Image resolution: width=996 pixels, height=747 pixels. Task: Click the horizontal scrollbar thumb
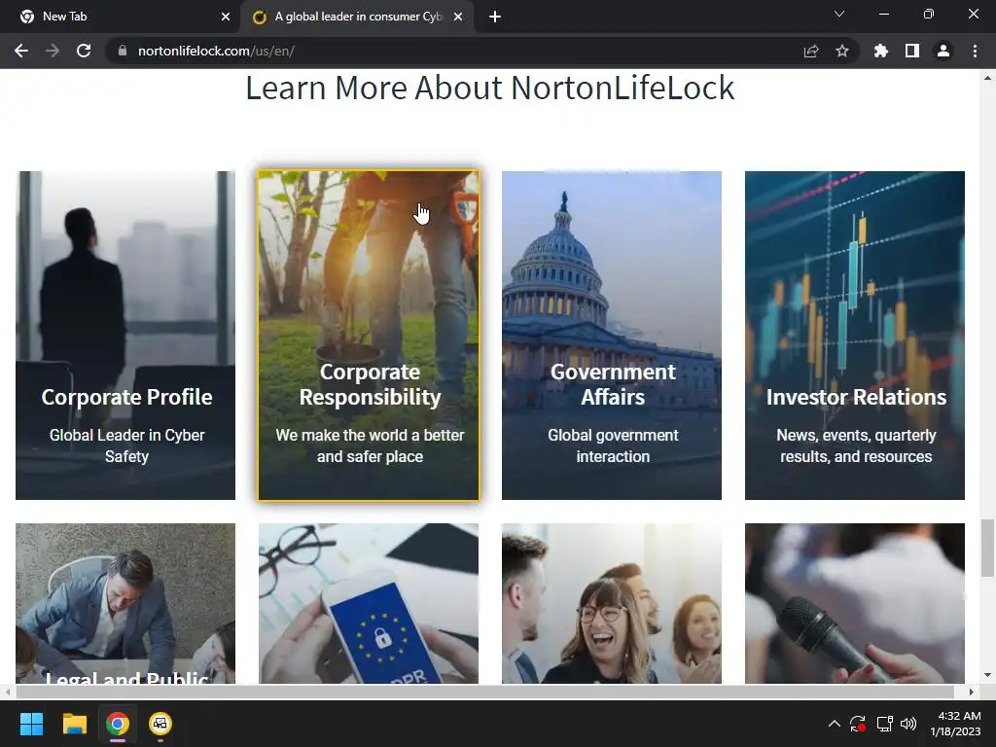(x=484, y=692)
